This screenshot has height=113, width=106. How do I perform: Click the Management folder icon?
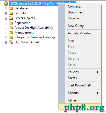pos(11,32)
